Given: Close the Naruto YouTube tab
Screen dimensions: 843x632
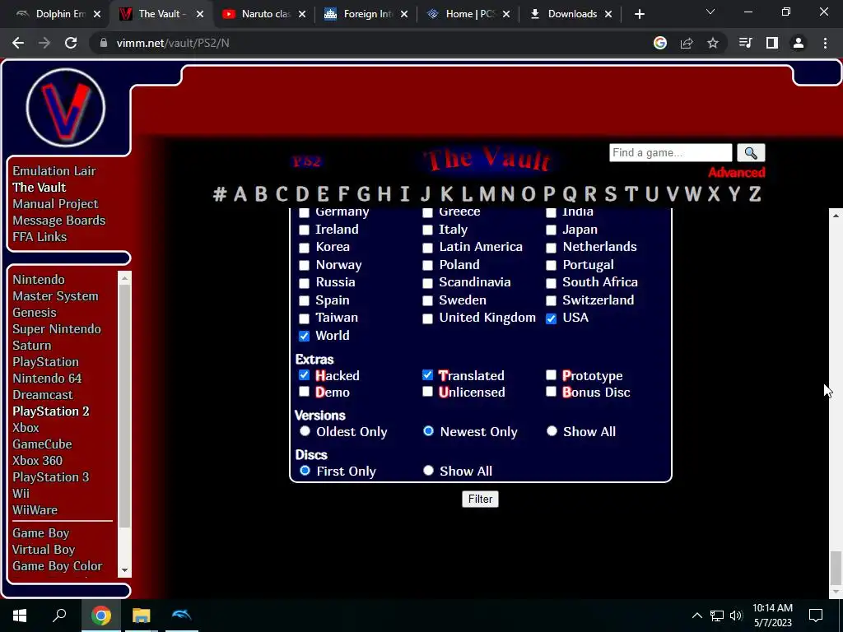Looking at the screenshot, I should pos(302,15).
